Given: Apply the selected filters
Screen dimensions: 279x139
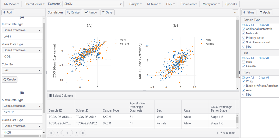Looking at the screenshot, I should 265,12.
